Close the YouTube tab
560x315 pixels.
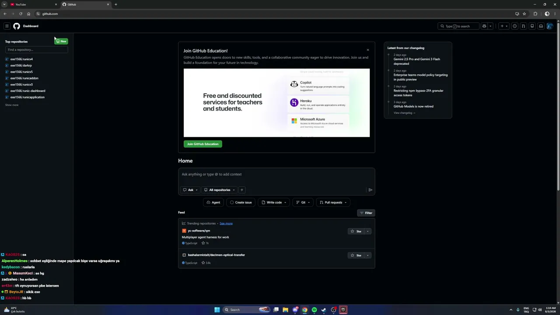56,4
